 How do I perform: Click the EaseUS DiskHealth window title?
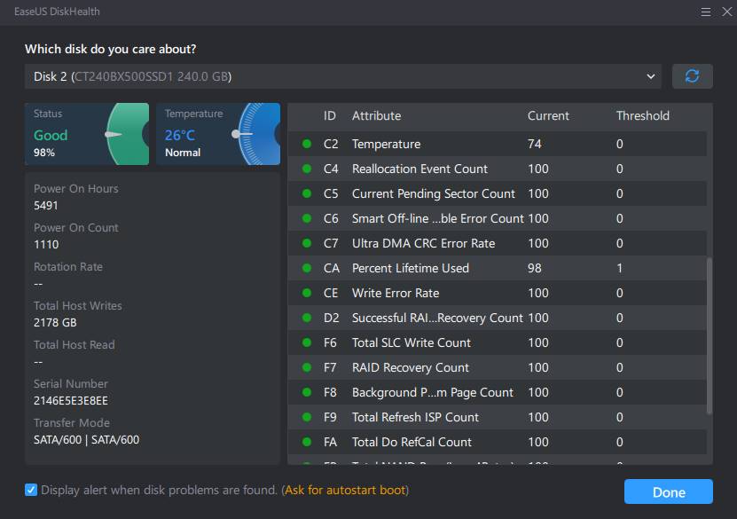pyautogui.click(x=57, y=12)
